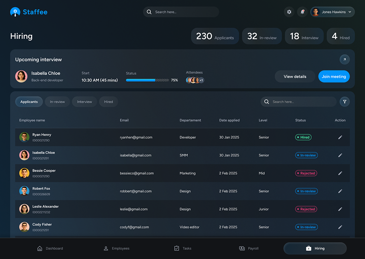
Task: Click the magnifier icon in top search bar
Action: [149, 12]
